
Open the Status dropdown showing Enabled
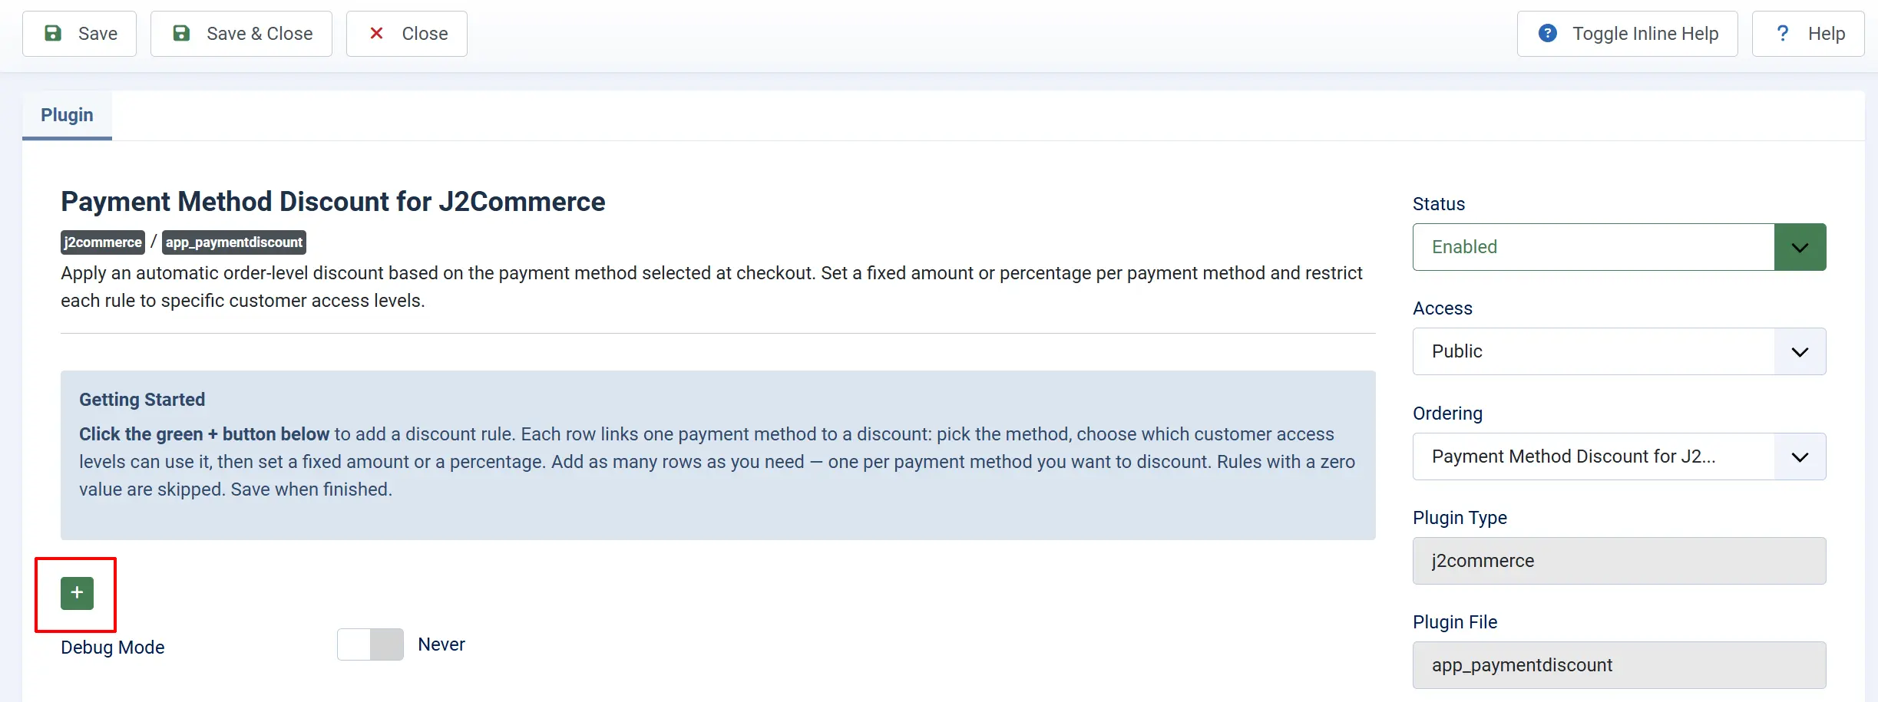1619,247
